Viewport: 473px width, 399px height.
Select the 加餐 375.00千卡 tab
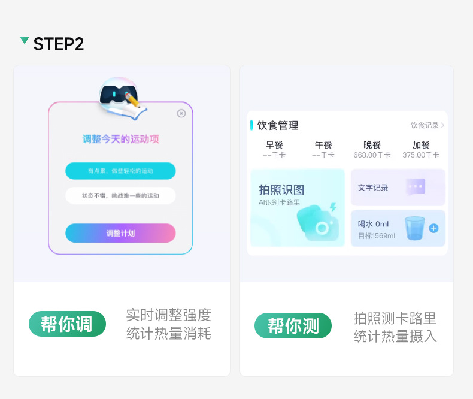tap(421, 149)
